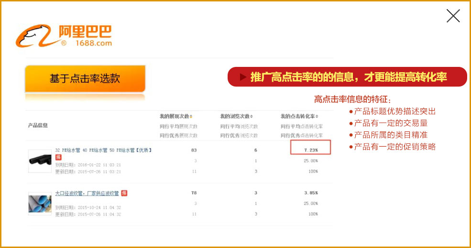Image resolution: width=471 pixels, height=248 pixels.
Task: Click the Alibaba 1688.com logo
Action: (x=64, y=36)
